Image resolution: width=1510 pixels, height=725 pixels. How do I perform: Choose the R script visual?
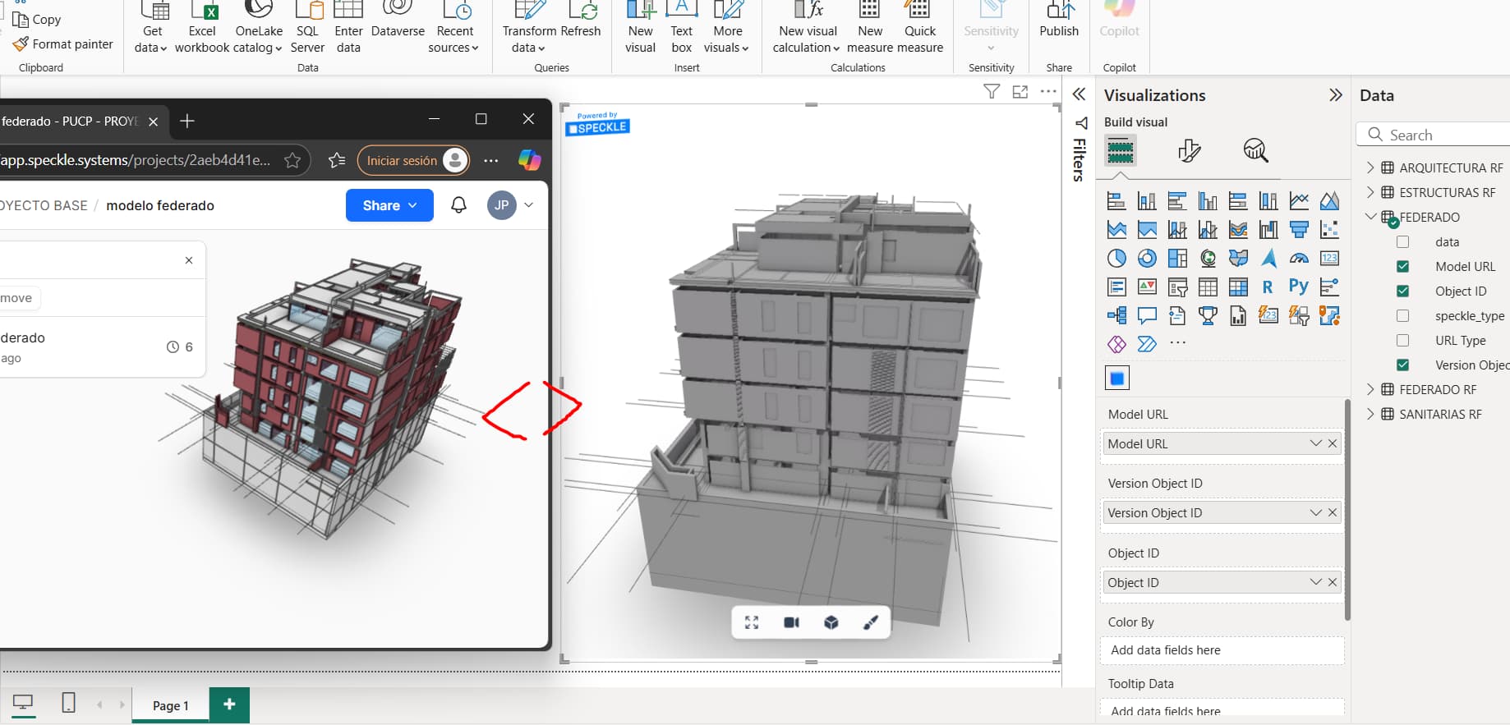pyautogui.click(x=1268, y=287)
